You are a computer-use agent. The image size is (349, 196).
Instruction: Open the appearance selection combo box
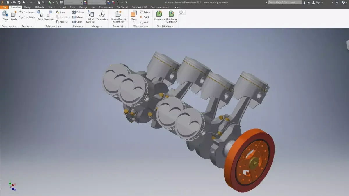[x=97, y=2]
